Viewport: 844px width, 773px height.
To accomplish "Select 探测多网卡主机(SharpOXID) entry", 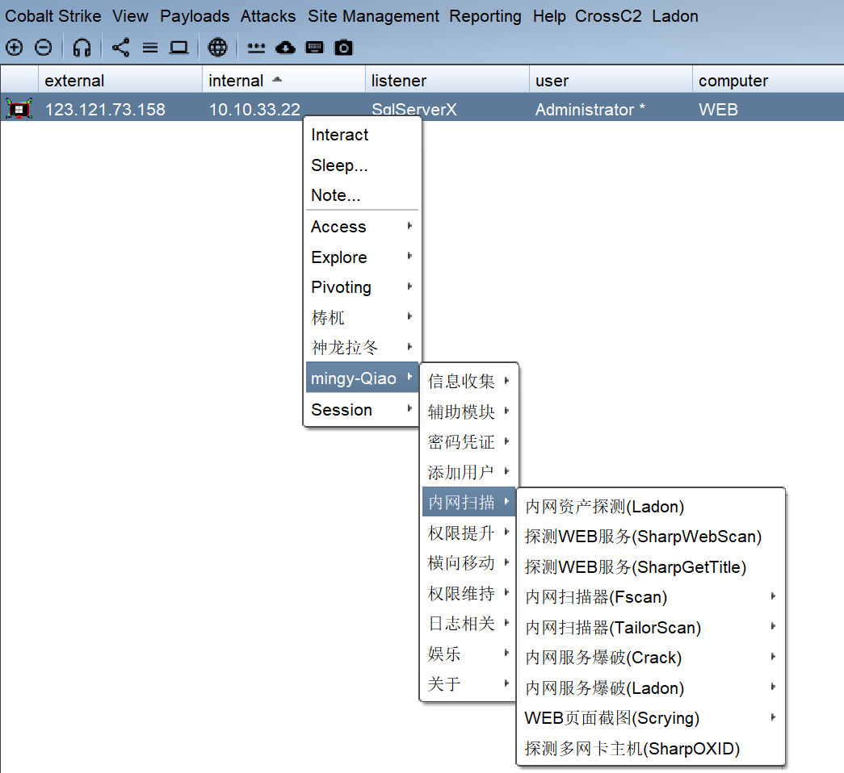I will (x=632, y=749).
